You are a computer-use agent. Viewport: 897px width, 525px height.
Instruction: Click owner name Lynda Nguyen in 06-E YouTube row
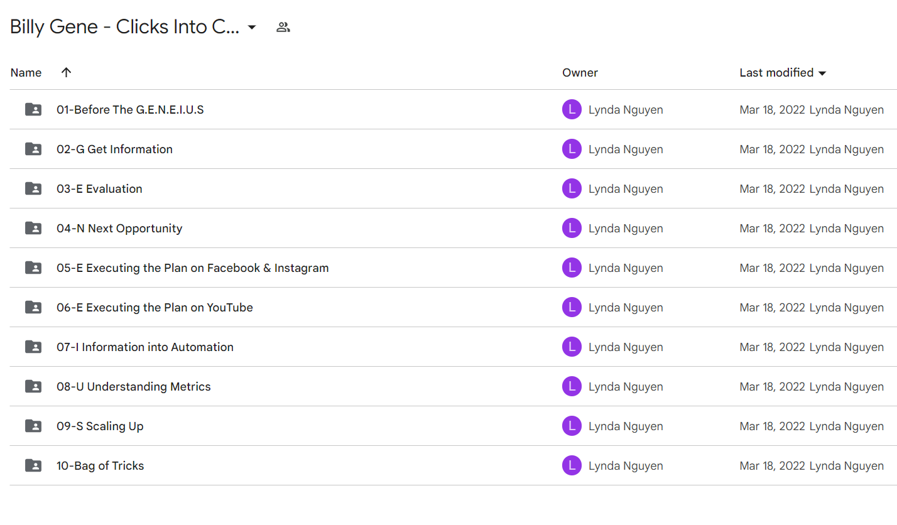626,308
